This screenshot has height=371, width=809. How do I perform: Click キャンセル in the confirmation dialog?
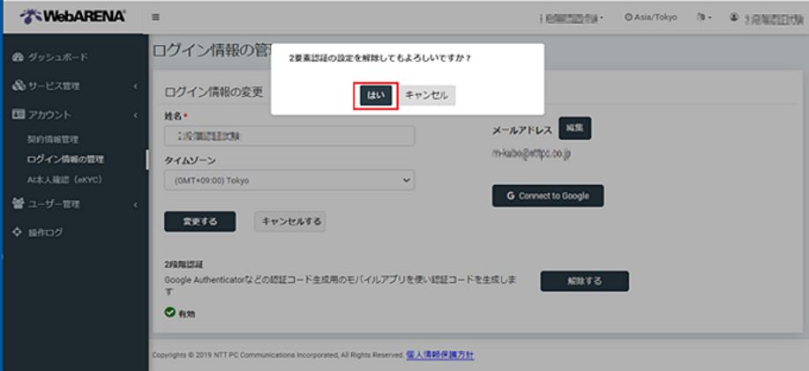[x=427, y=96]
